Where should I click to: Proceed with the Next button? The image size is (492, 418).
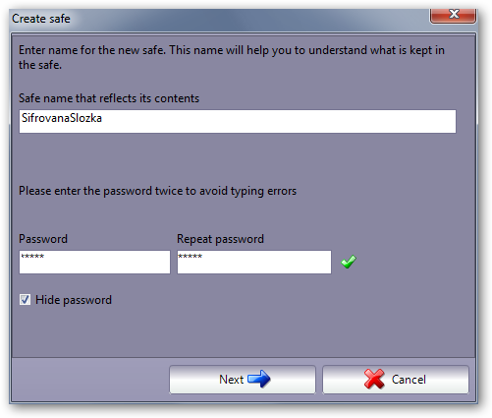click(x=243, y=380)
